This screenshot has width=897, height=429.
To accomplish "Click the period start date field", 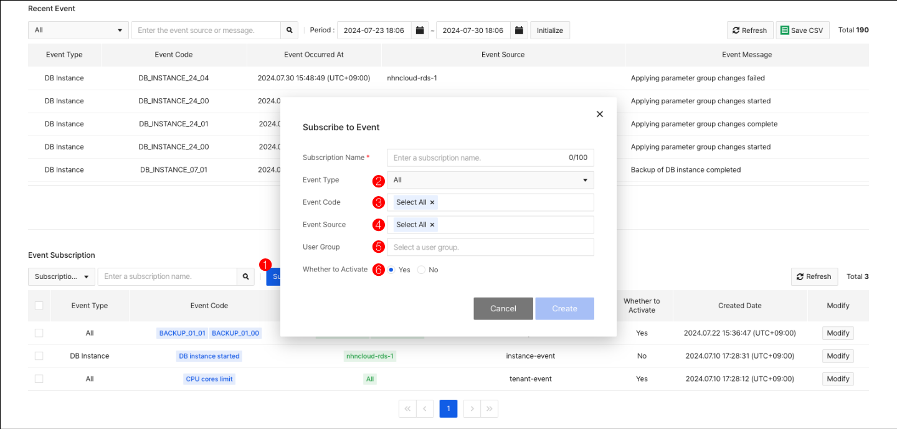I will (x=374, y=30).
